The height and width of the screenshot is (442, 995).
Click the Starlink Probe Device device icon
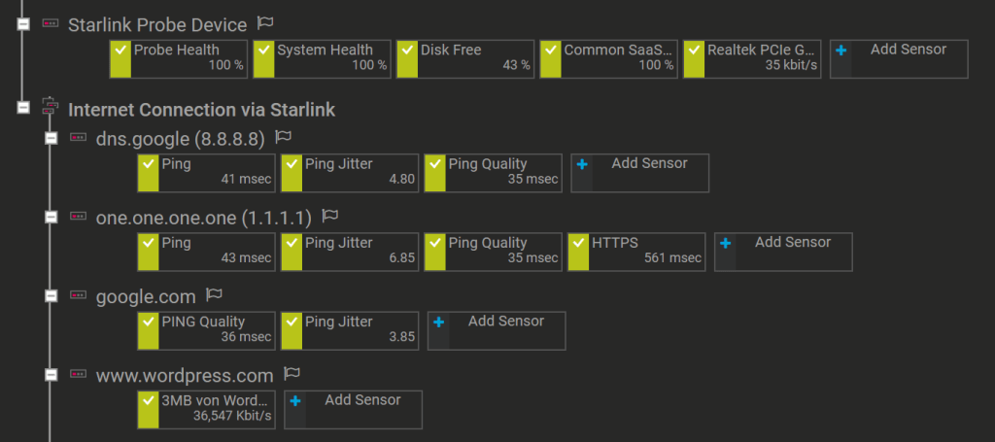[x=51, y=23]
